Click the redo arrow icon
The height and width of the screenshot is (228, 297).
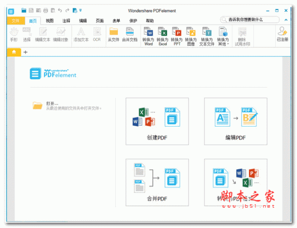[x=67, y=10]
